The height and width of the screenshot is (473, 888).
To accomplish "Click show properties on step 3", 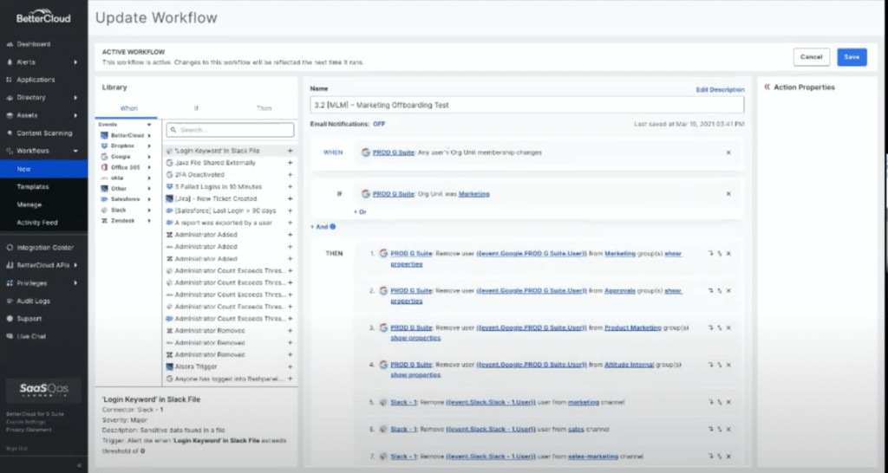I will (415, 338).
